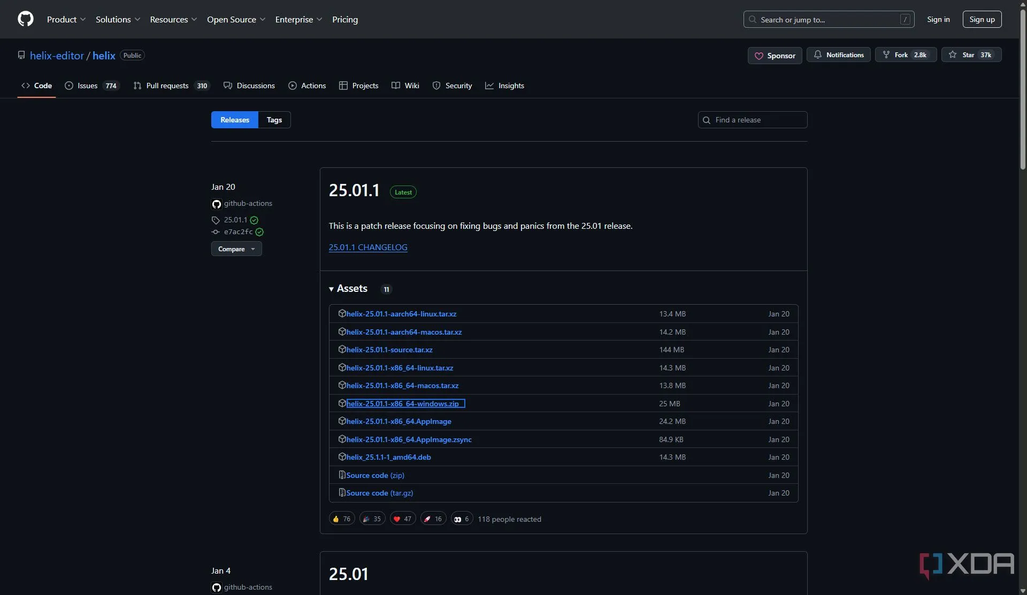
Task: Open the Enterprise dropdown
Action: 298,19
